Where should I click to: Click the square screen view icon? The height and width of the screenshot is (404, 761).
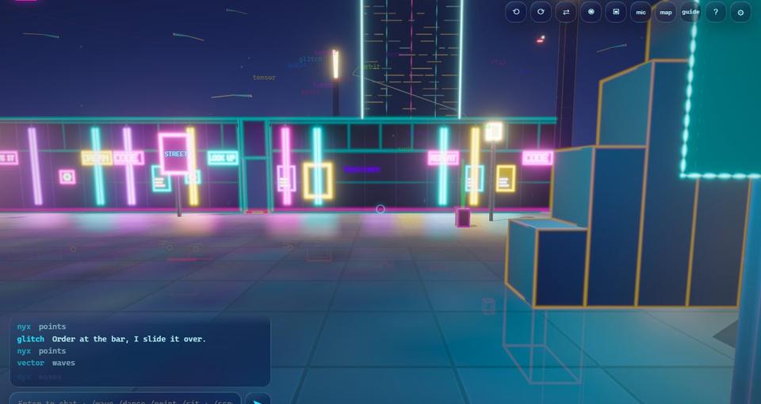coord(616,12)
